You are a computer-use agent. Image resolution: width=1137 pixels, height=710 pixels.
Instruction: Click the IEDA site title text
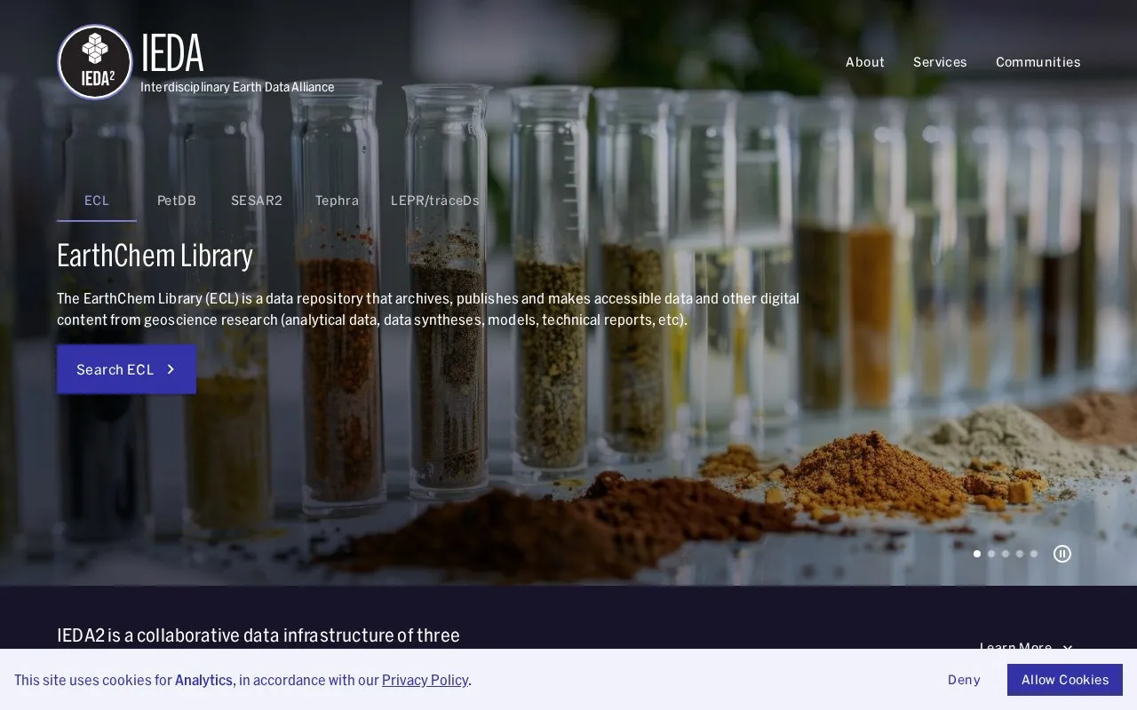click(172, 53)
